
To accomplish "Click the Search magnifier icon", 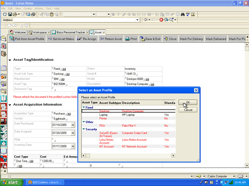I will point(171,20).
